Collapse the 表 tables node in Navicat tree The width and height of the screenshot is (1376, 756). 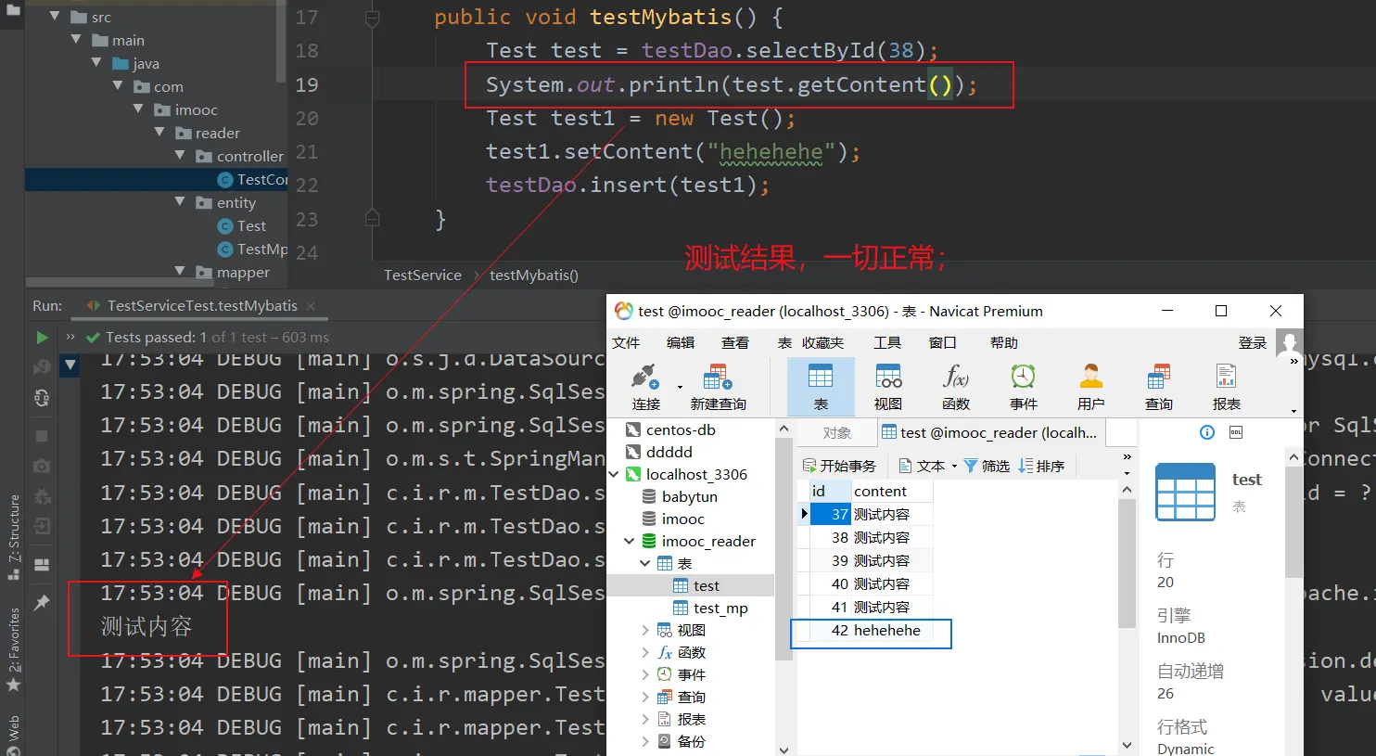pyautogui.click(x=645, y=563)
